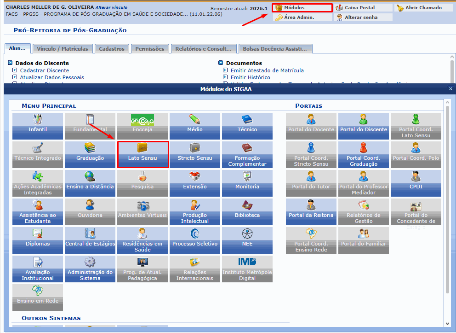The width and height of the screenshot is (456, 333).
Task: Open the Portal Coord. Stricto Sensu
Action: click(311, 155)
